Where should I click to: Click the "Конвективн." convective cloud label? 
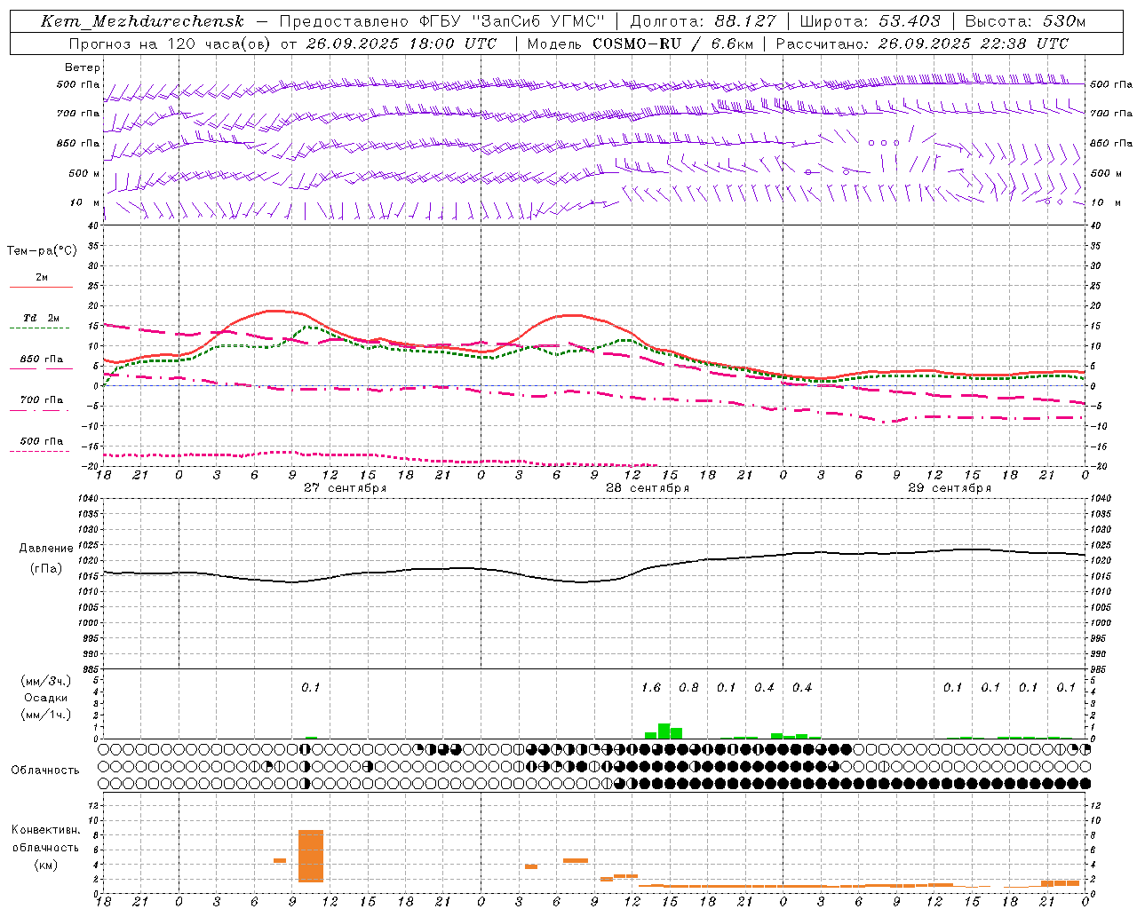click(x=46, y=830)
